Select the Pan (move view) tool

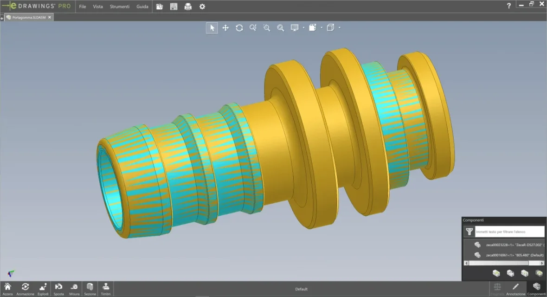pos(225,28)
